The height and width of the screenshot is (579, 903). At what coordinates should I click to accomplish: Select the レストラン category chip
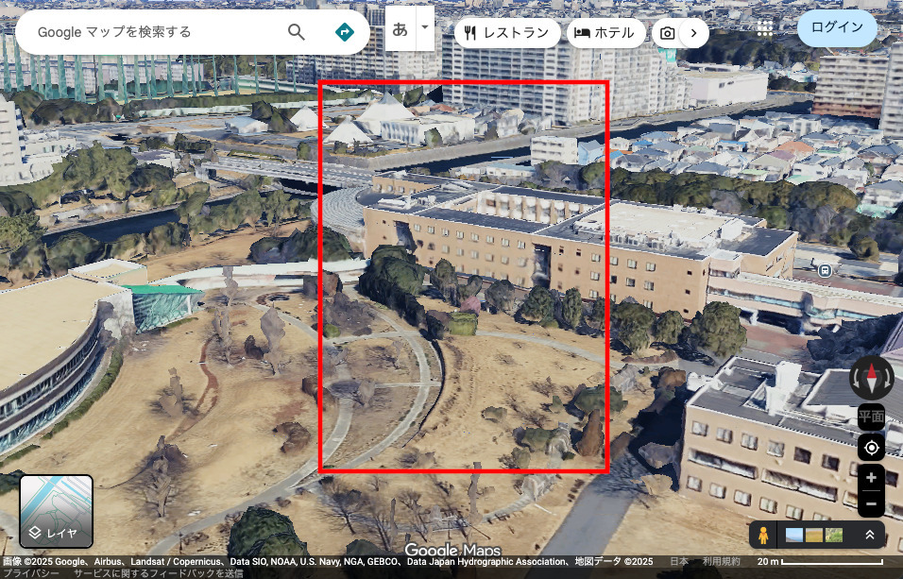(x=506, y=33)
